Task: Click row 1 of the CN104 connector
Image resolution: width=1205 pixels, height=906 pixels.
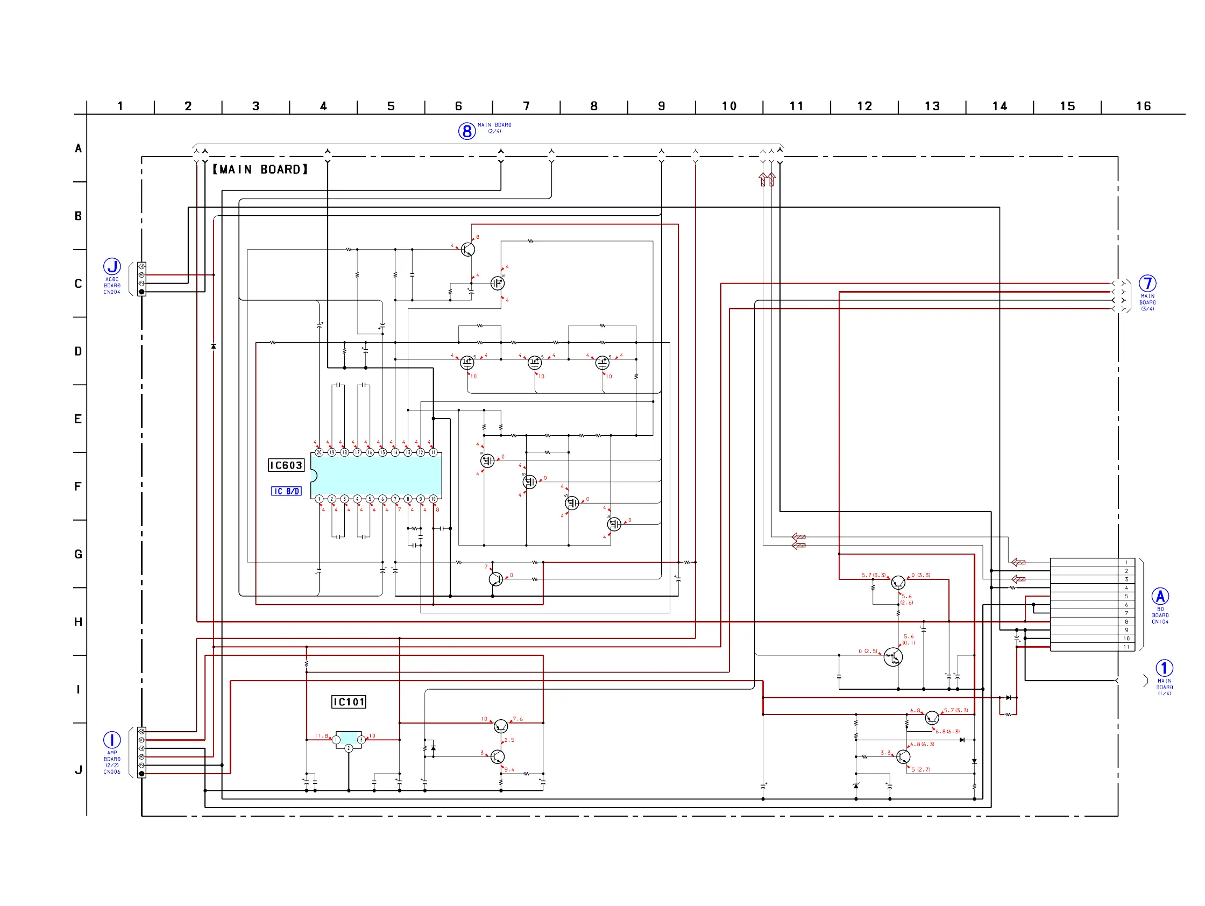Action: pyautogui.click(x=1126, y=562)
